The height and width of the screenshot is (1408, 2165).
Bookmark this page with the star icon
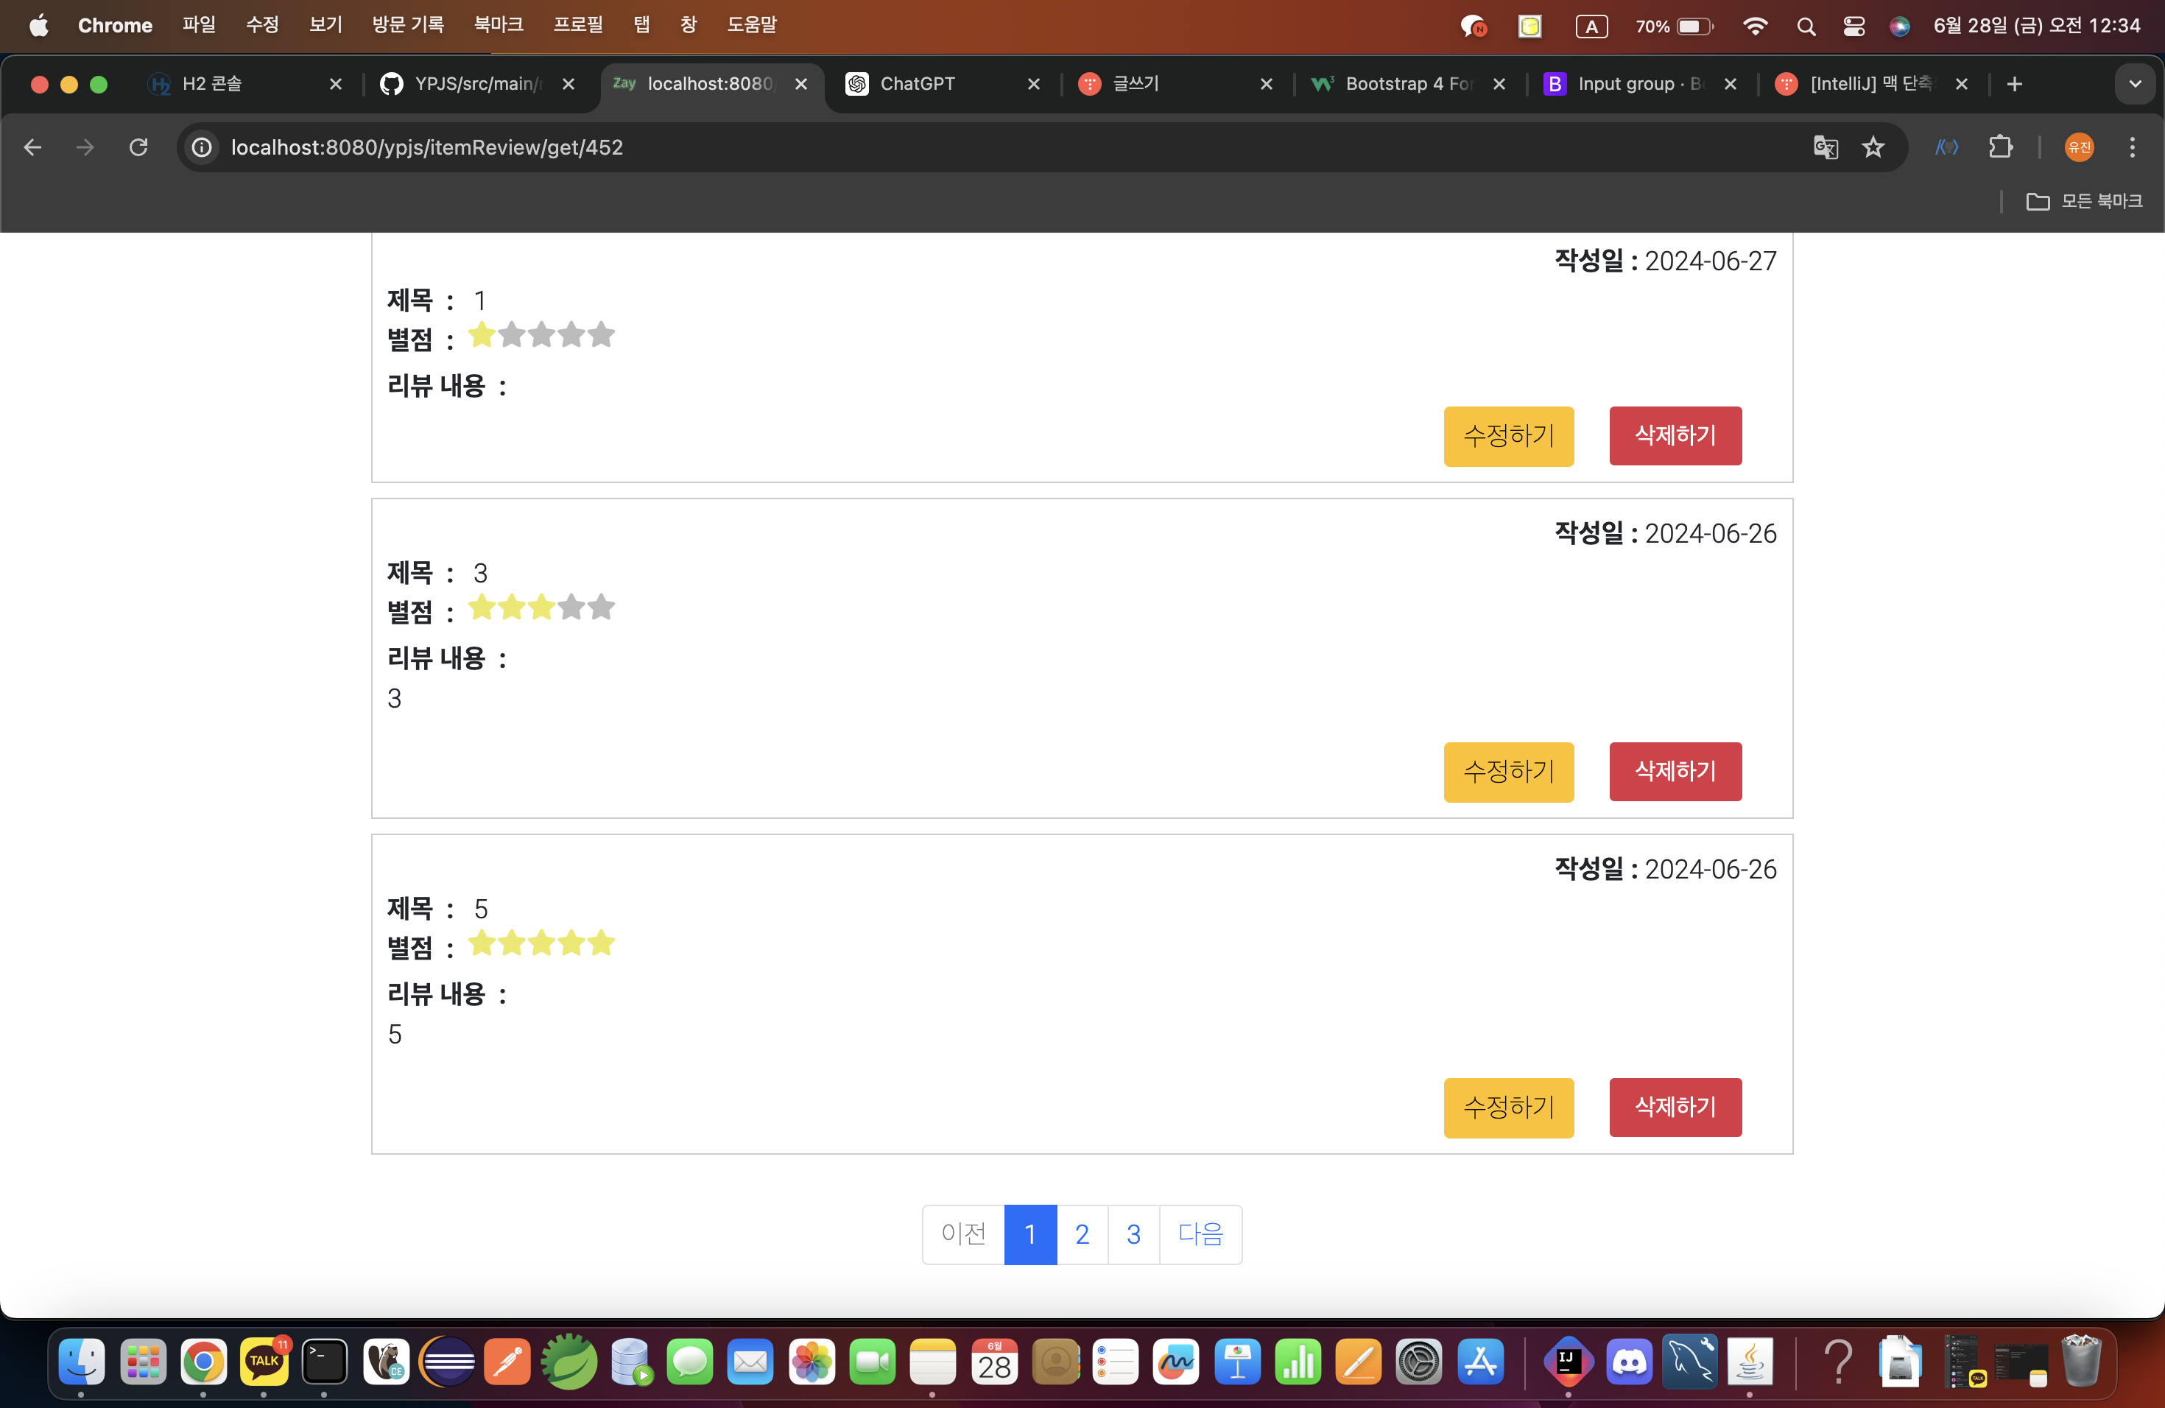[x=1873, y=147]
